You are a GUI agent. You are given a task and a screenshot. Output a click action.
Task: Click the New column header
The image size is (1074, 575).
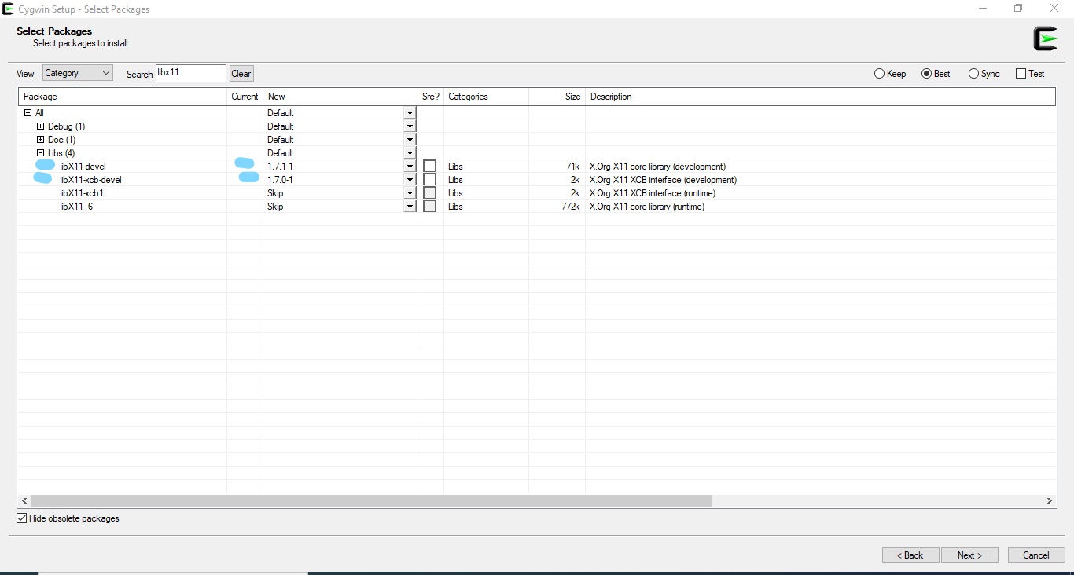click(x=340, y=97)
